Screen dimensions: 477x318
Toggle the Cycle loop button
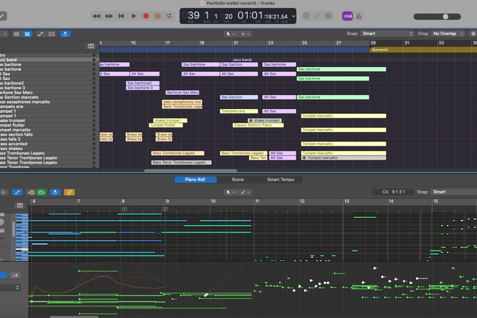(x=170, y=16)
